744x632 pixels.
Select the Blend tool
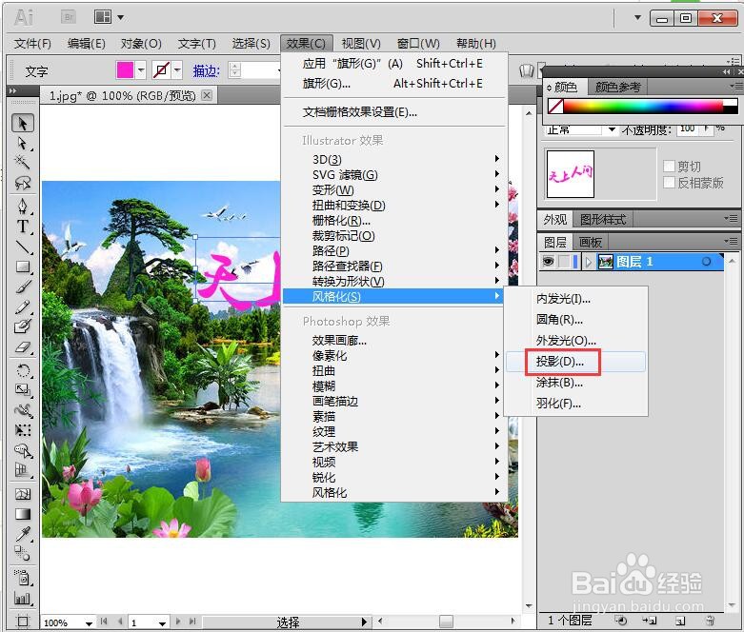[22, 553]
